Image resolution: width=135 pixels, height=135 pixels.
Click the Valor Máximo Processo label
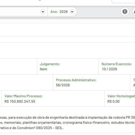[23, 96]
